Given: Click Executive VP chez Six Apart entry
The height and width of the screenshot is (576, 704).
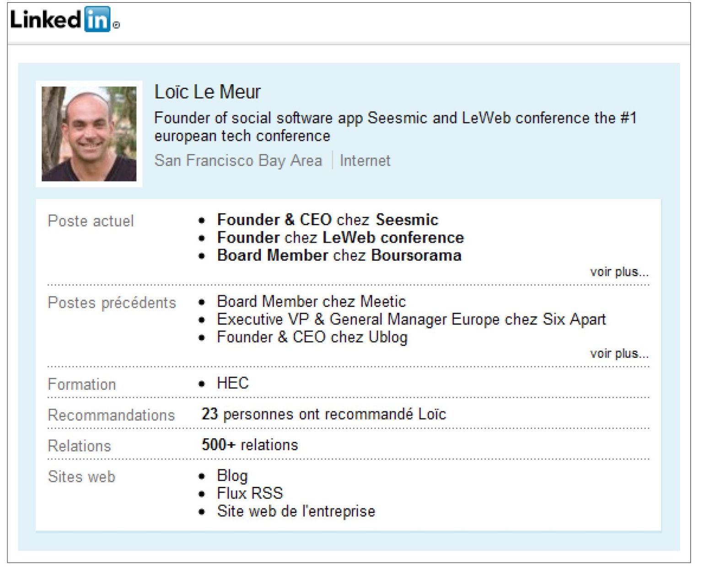Looking at the screenshot, I should click(x=411, y=319).
